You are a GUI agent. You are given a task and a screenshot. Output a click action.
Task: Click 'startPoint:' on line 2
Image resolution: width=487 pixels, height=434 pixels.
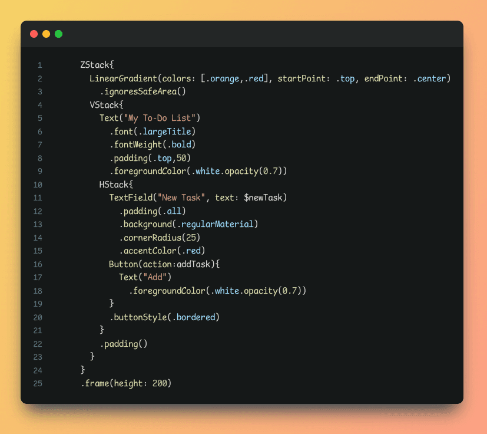[303, 78]
